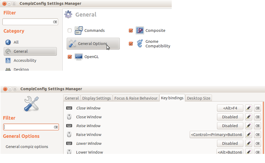Switch to the Desktop Size tab
This screenshot has width=265, height=163.
[x=199, y=98]
